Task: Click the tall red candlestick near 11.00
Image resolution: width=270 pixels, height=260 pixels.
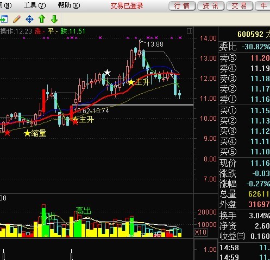Action: 43,101
